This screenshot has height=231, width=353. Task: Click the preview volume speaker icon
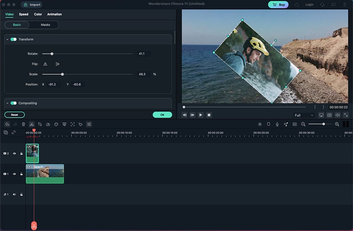pos(338,115)
